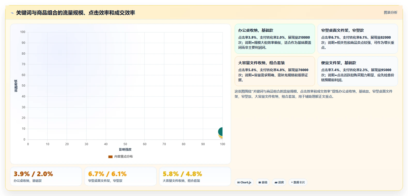Click the description text in 便宜文件架 card

click(358, 75)
